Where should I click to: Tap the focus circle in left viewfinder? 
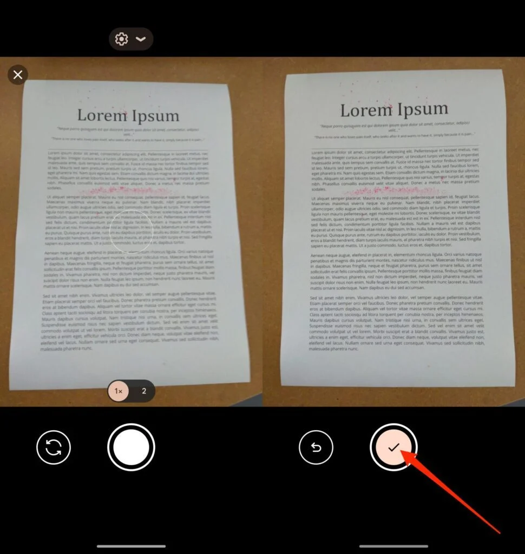pos(131,232)
